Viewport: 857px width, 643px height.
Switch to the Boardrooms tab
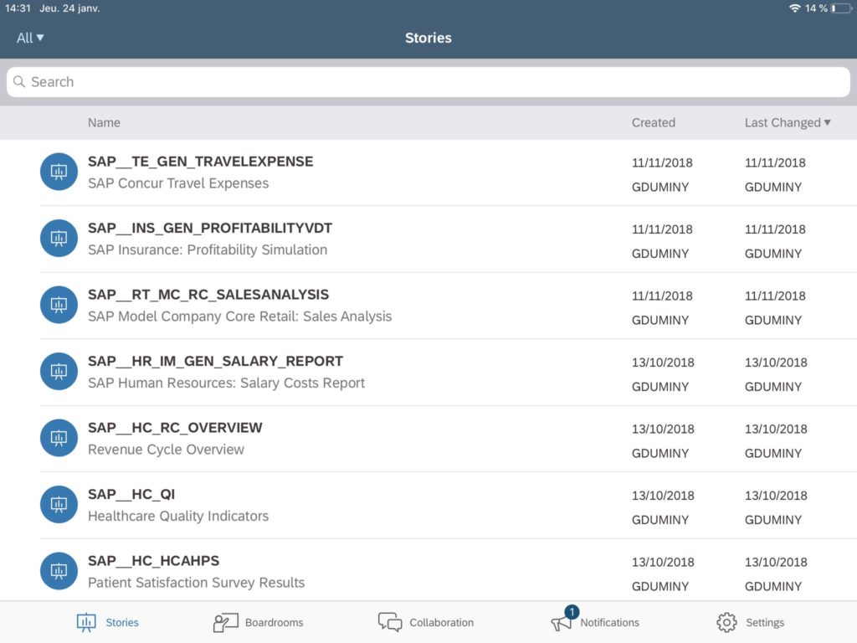[x=258, y=622]
